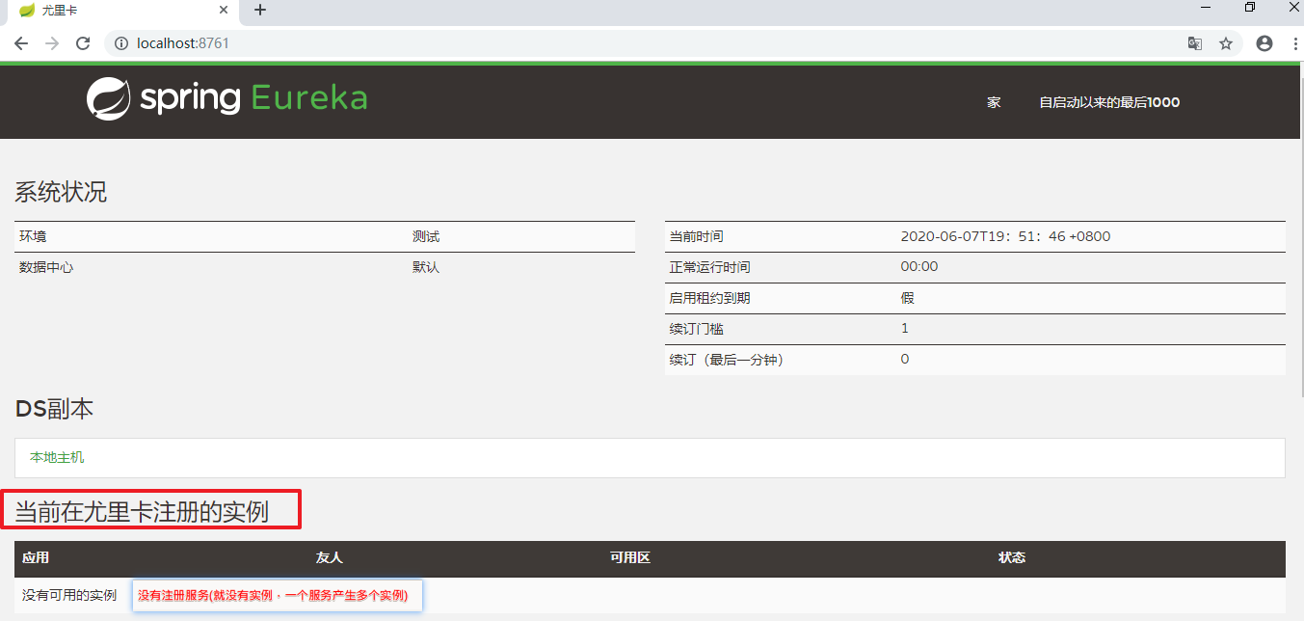The width and height of the screenshot is (1304, 621).
Task: Click the 2020-06-07T19 timestamp value
Action: (x=1005, y=236)
